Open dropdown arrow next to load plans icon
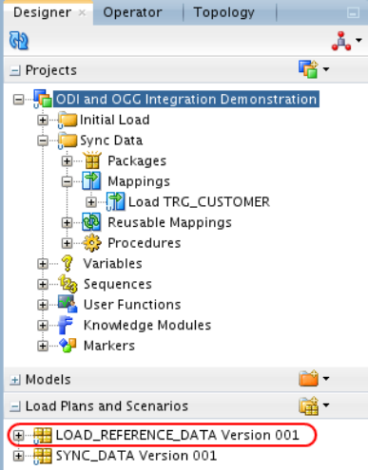This screenshot has width=368, height=470. click(326, 404)
